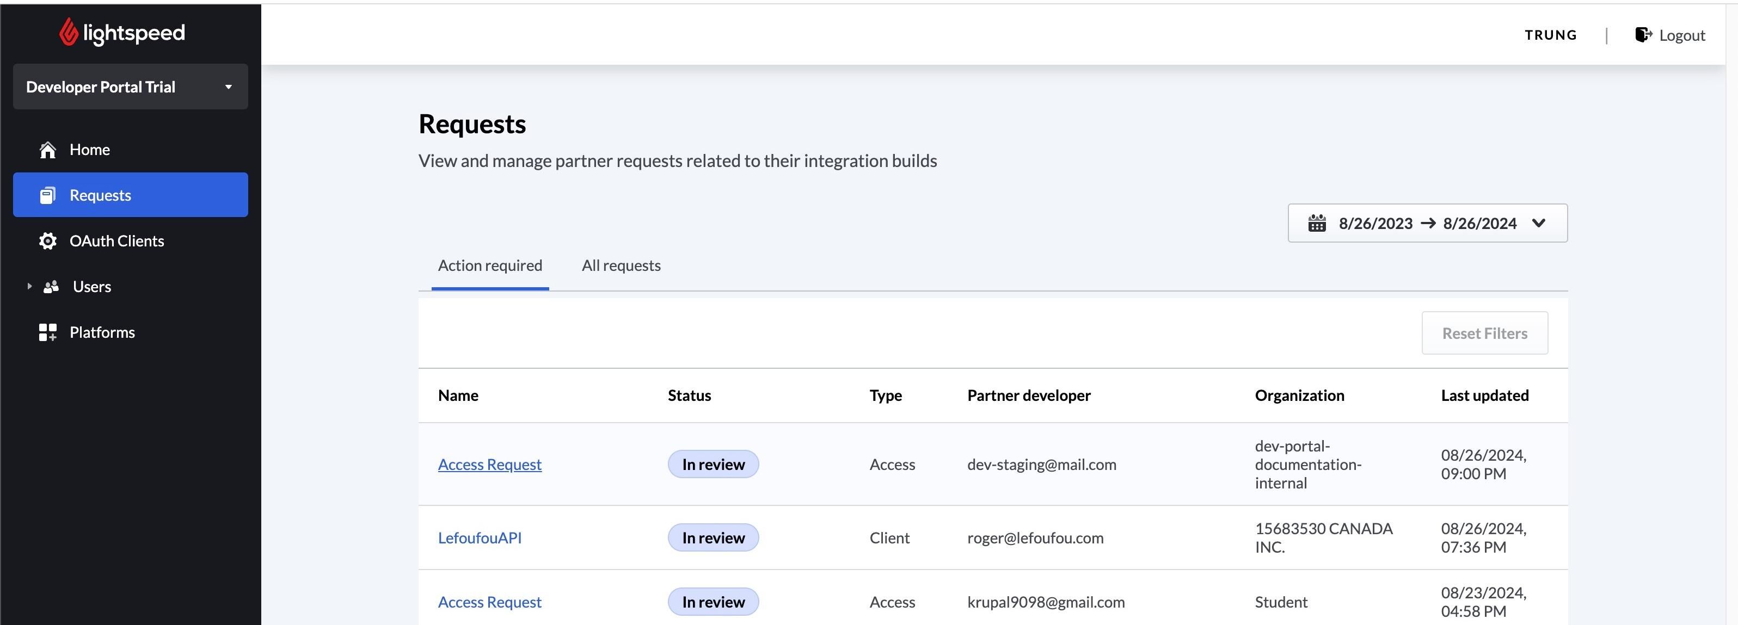
Task: Open the first Access Request link
Action: 490,464
